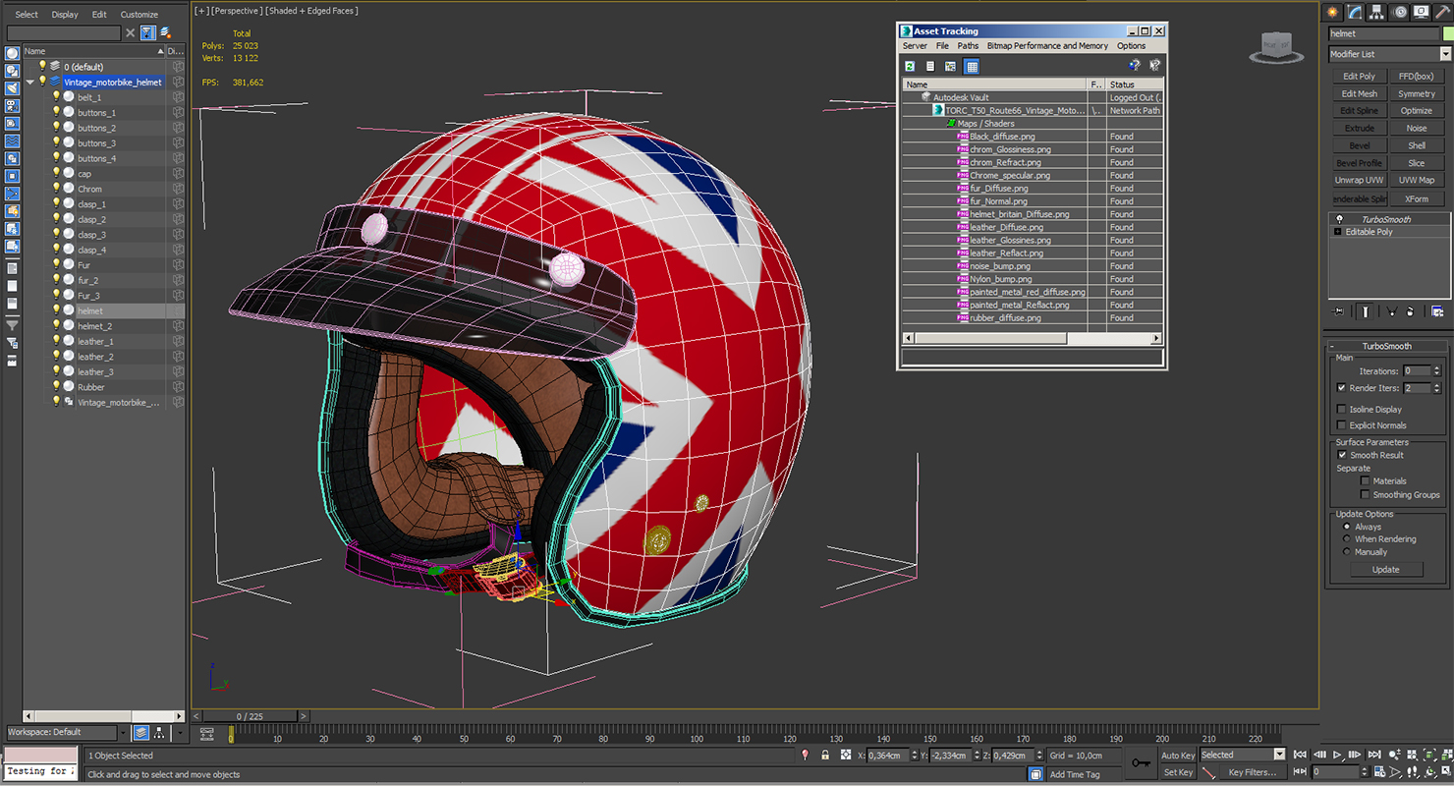Open the Hierarchy command panel tab
This screenshot has width=1454, height=786.
pyautogui.click(x=1377, y=12)
